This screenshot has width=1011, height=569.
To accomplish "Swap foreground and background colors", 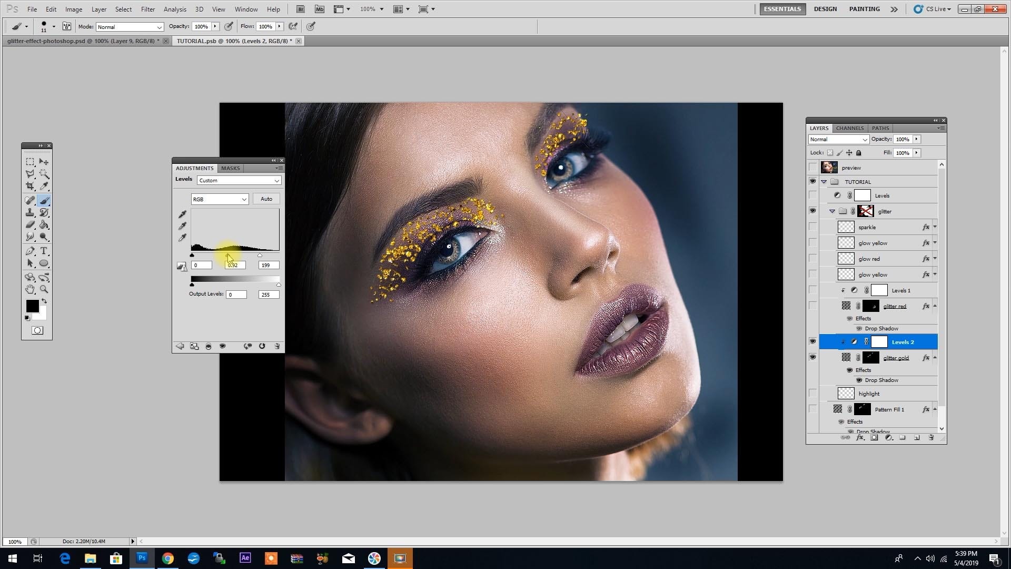I will point(44,301).
